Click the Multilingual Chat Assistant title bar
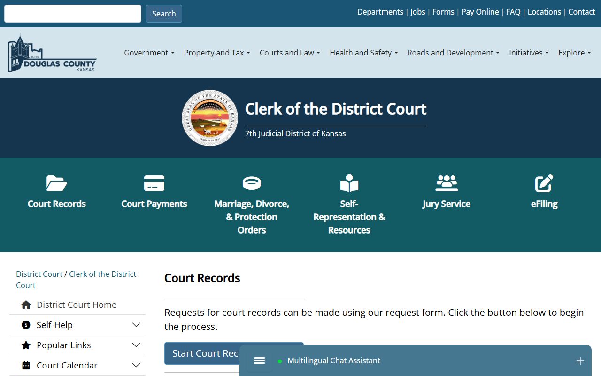 pyautogui.click(x=416, y=360)
